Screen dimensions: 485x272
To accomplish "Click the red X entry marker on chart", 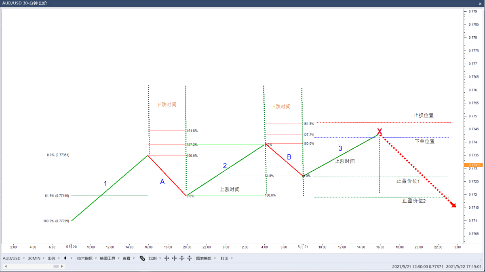I will click(379, 131).
